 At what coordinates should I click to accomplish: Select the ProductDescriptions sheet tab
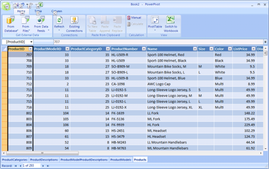pos(44,160)
